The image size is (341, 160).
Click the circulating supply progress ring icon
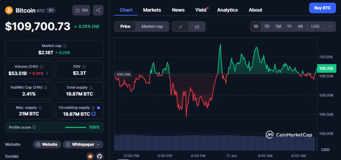pyautogui.click(x=94, y=114)
